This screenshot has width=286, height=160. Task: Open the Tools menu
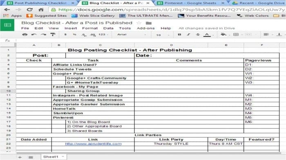pyautogui.click(x=125, y=28)
